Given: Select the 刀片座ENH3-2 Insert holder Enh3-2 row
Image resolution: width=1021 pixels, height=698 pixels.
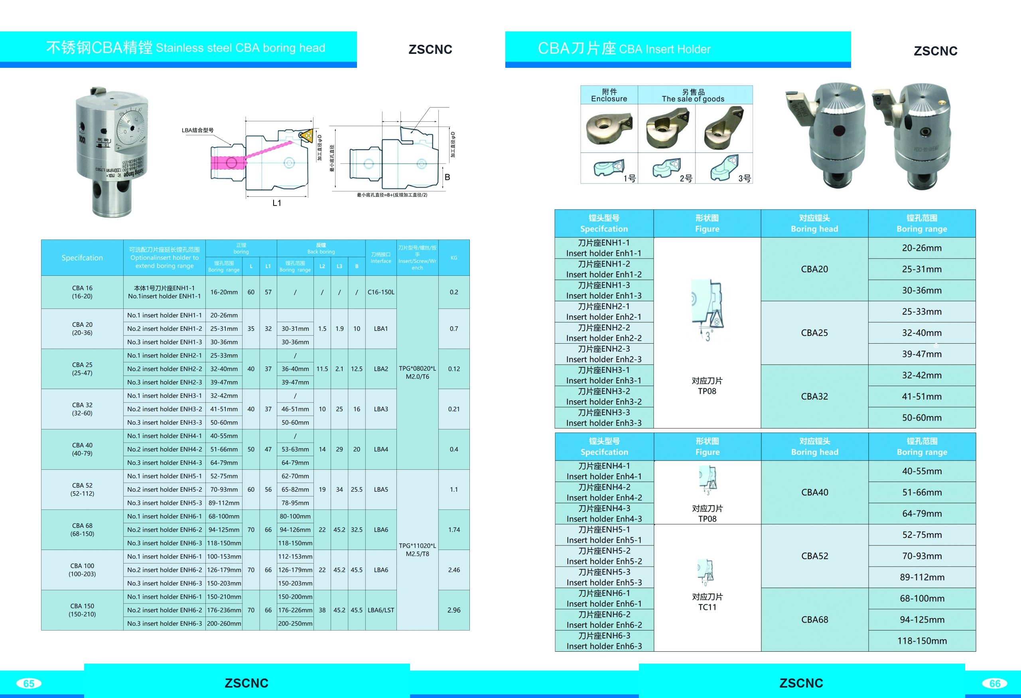Looking at the screenshot, I should click(x=604, y=396).
